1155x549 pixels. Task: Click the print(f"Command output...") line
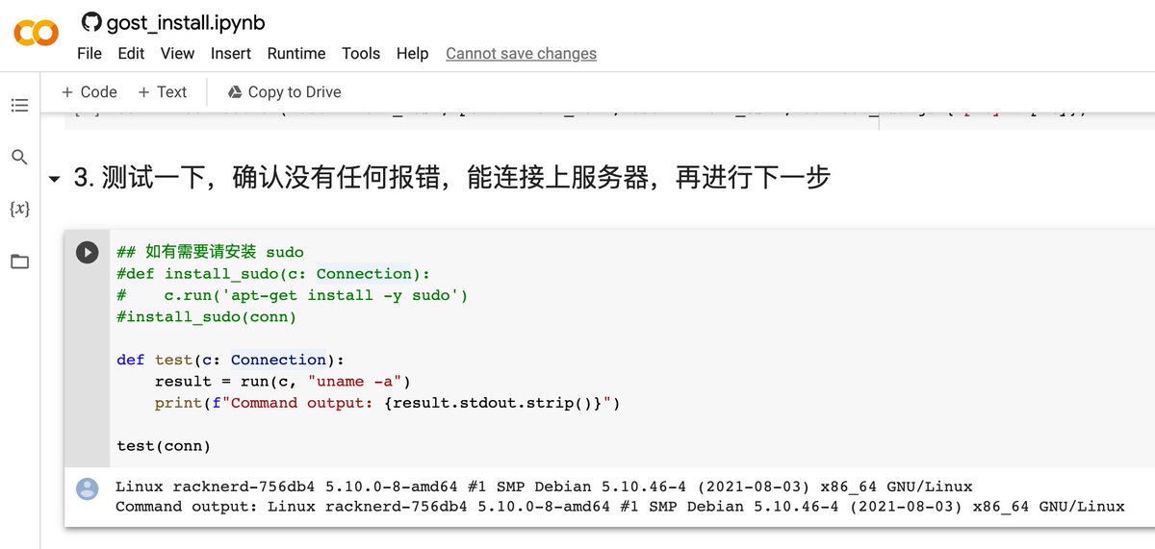(388, 403)
